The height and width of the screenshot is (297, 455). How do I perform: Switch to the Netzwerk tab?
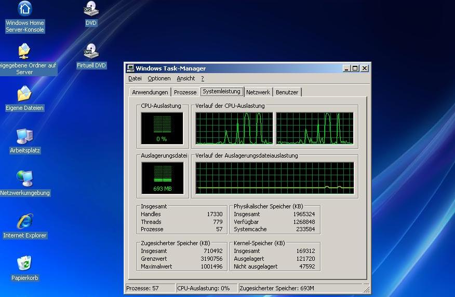point(258,92)
